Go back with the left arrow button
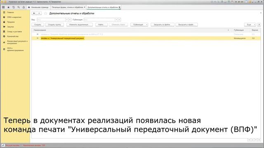The image size is (264, 148). coord(34,13)
